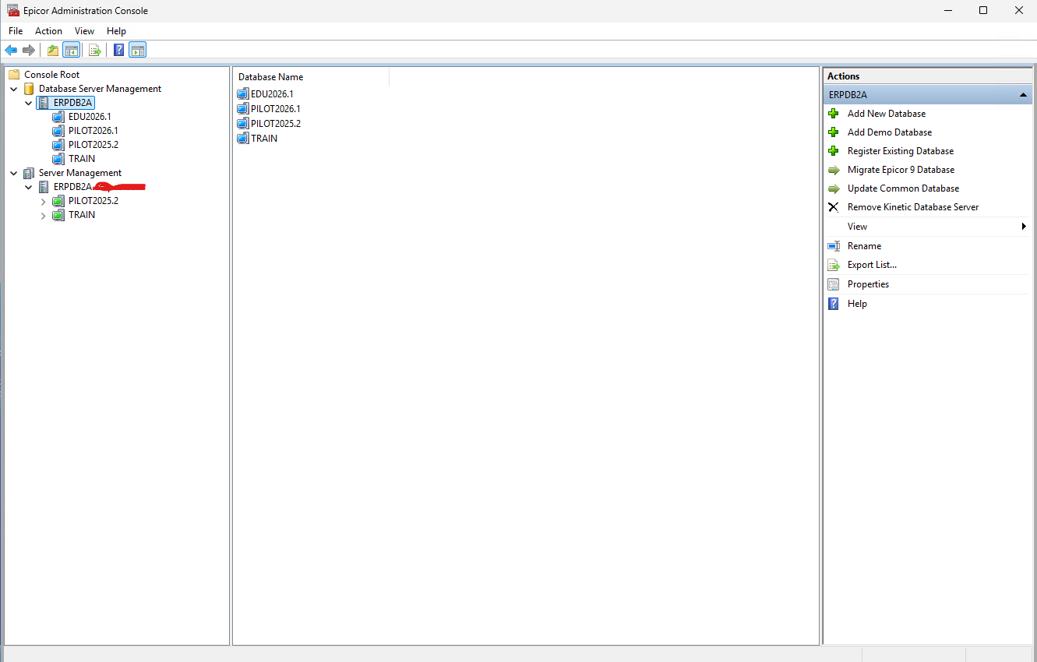Select highlighted ERPDB2A database server node
The width and height of the screenshot is (1037, 662).
coord(73,103)
